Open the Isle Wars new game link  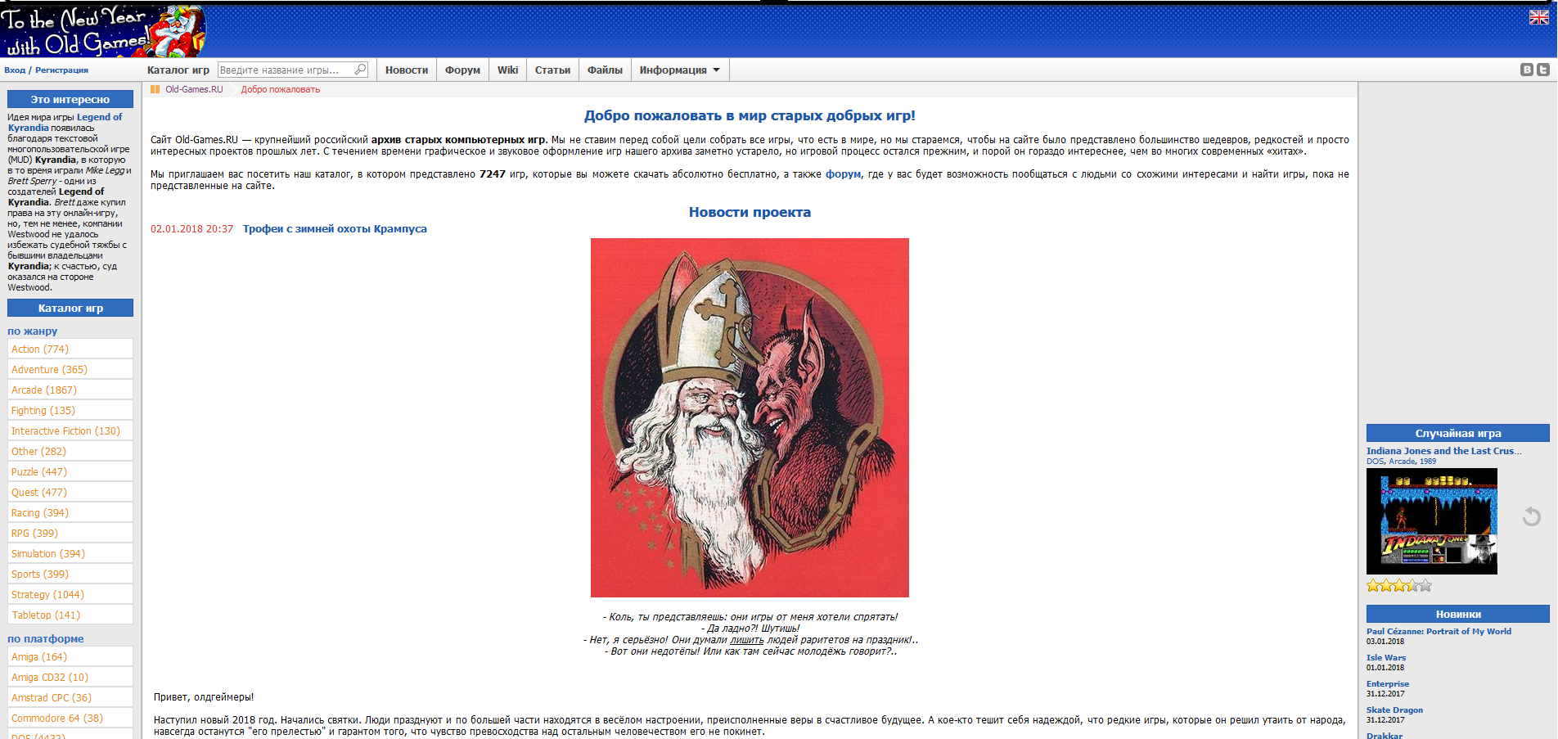[x=1386, y=658]
